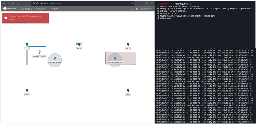The height and width of the screenshot is (124, 257).
Task: Click the Adding iptable rules terminal line
Action: [204, 9]
